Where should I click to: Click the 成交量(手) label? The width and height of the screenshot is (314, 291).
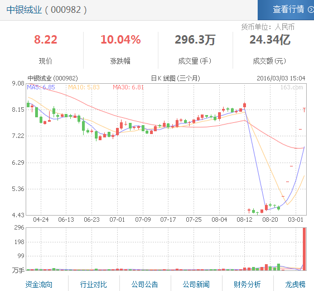point(195,61)
